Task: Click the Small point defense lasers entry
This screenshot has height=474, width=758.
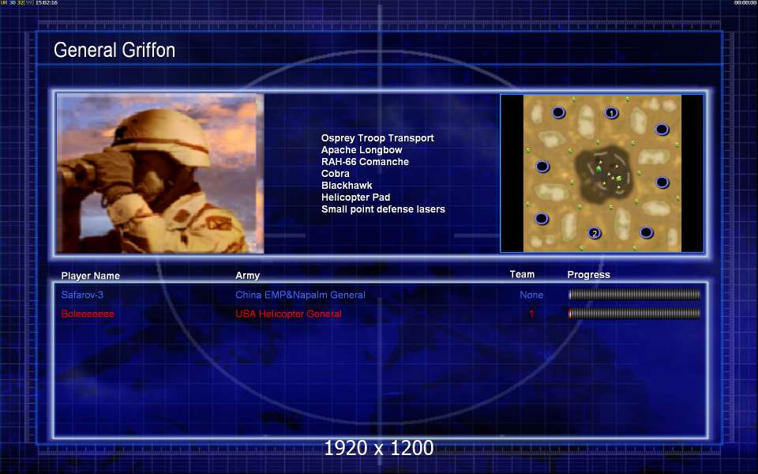Action: (383, 209)
